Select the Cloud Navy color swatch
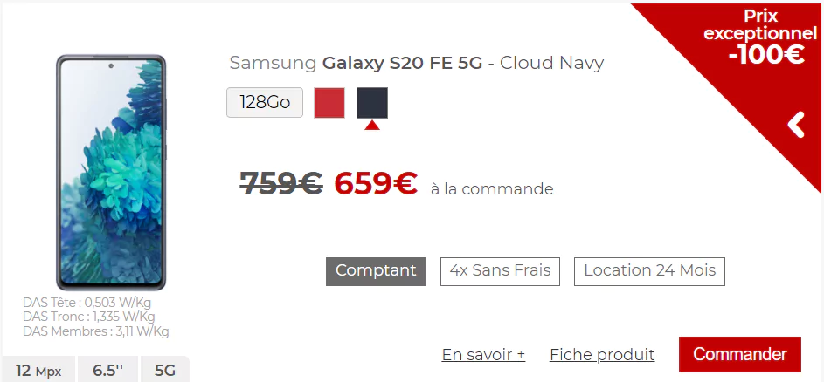 (372, 103)
